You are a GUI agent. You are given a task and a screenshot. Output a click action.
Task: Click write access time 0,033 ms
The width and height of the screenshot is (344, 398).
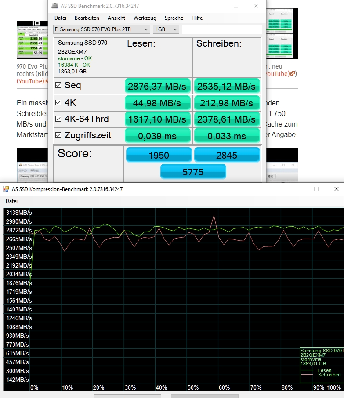(227, 136)
